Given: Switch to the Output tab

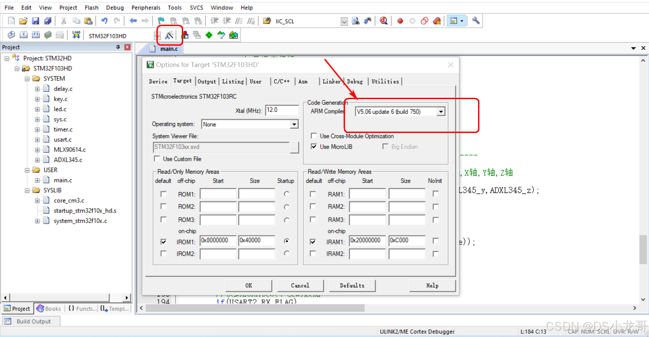Looking at the screenshot, I should (x=207, y=81).
